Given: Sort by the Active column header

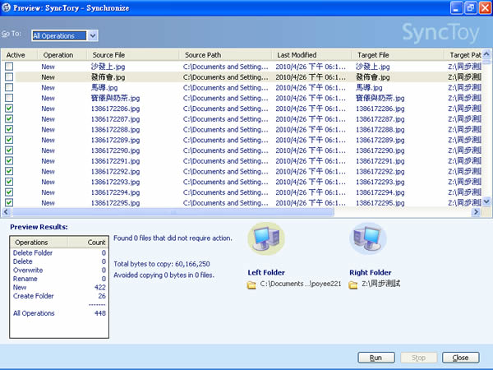Looking at the screenshot, I should tap(19, 55).
